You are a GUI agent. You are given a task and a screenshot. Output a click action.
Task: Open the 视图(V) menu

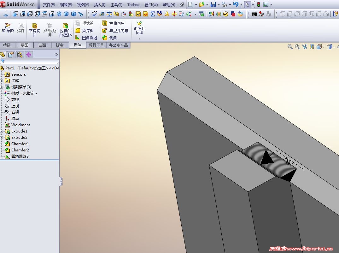[x=83, y=5]
